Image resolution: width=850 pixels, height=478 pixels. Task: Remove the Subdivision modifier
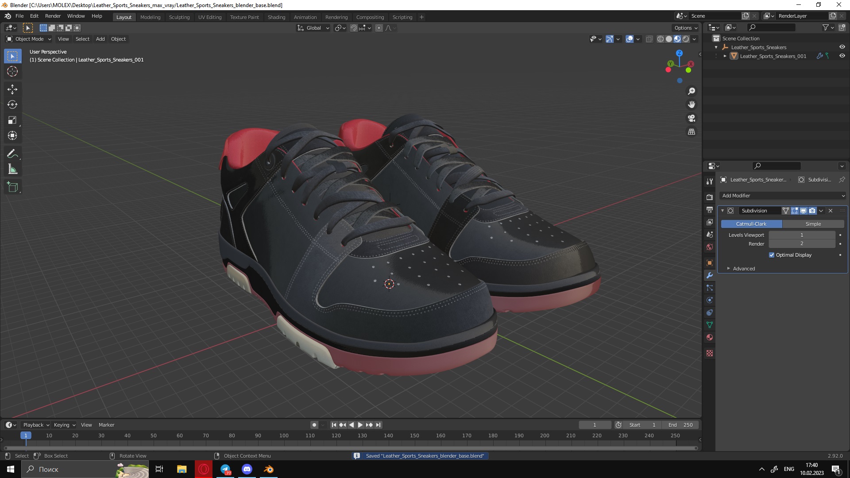coord(831,211)
